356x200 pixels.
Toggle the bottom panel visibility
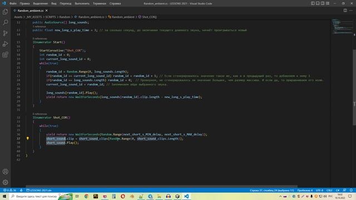coord(318,3)
